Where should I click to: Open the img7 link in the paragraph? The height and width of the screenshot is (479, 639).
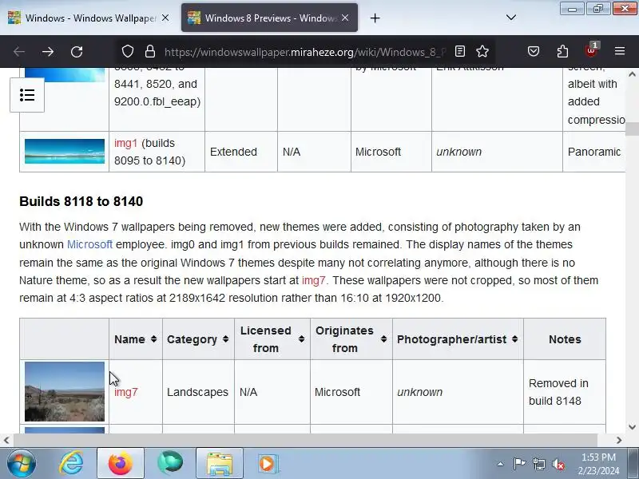point(313,280)
